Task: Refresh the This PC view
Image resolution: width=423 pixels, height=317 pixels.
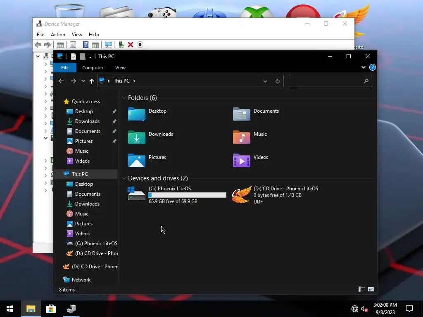Action: coord(277,81)
